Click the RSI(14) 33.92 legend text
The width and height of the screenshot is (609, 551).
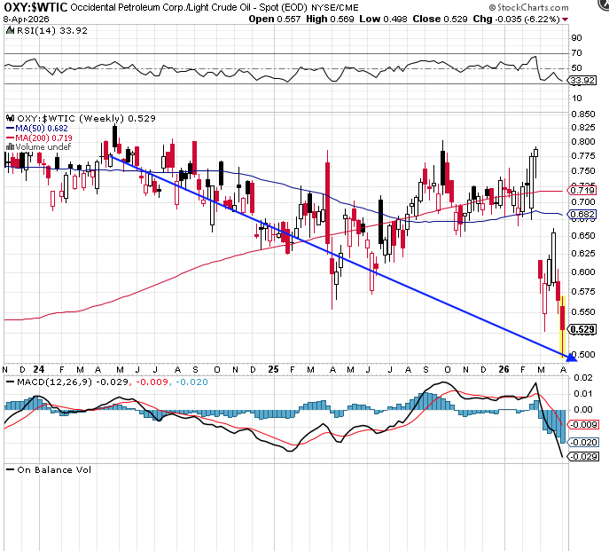tap(52, 31)
